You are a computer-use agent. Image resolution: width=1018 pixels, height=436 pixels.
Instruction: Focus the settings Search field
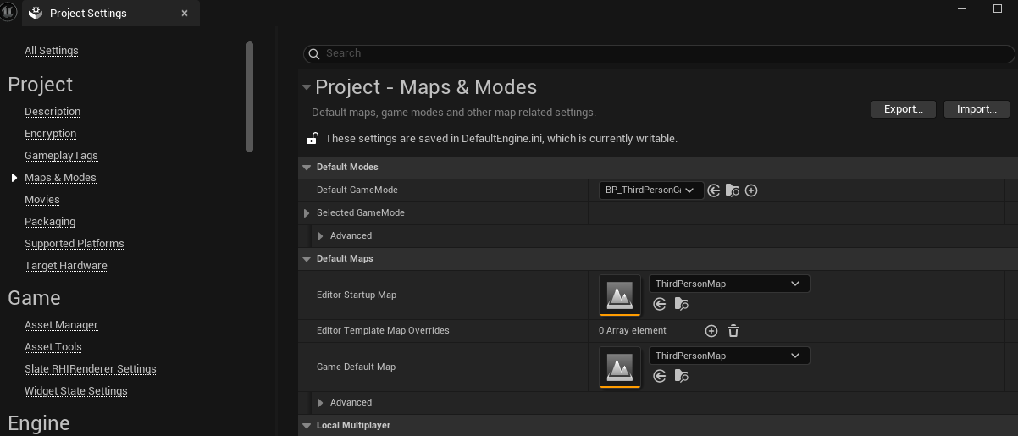661,53
